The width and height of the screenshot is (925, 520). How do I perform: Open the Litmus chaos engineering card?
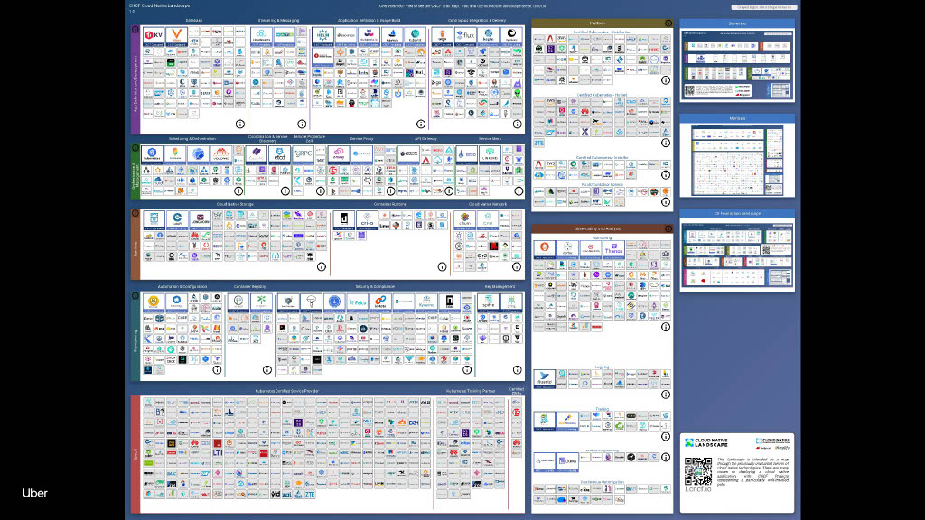(x=567, y=462)
